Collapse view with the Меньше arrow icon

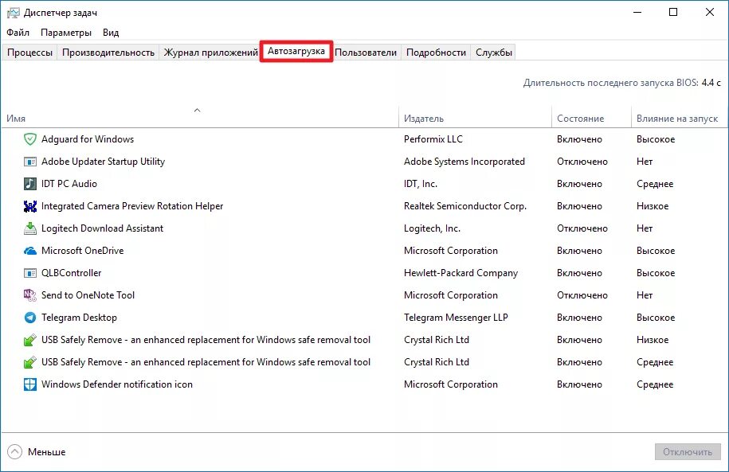pyautogui.click(x=14, y=451)
